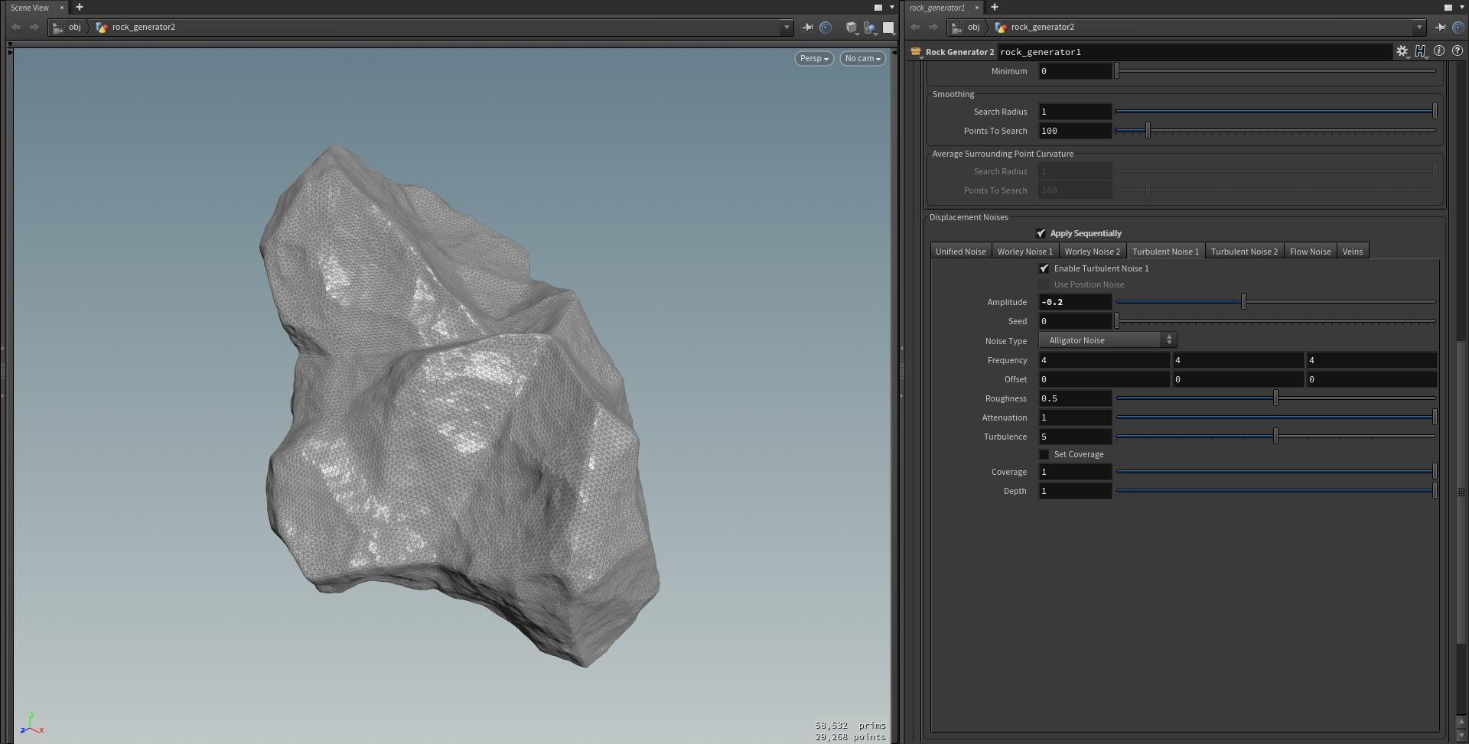1469x744 pixels.
Task: Click the pin icon in Scene View toolbar
Action: (x=808, y=28)
